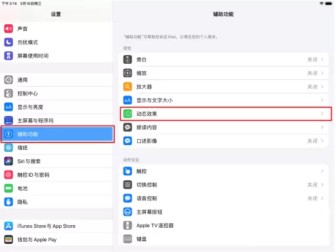Select 控制中心 in the sidebar
The height and width of the screenshot is (252, 336).
click(x=56, y=93)
